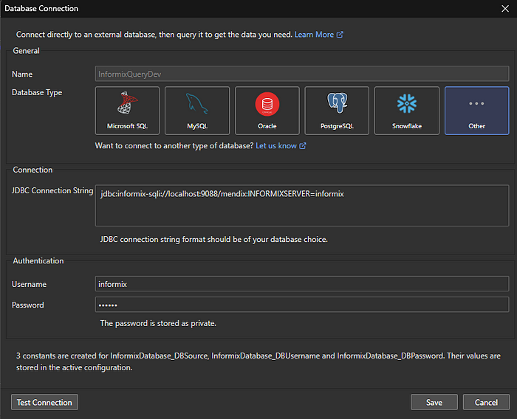The width and height of the screenshot is (517, 419).
Task: Choose the Snowflake database type
Action: point(407,111)
